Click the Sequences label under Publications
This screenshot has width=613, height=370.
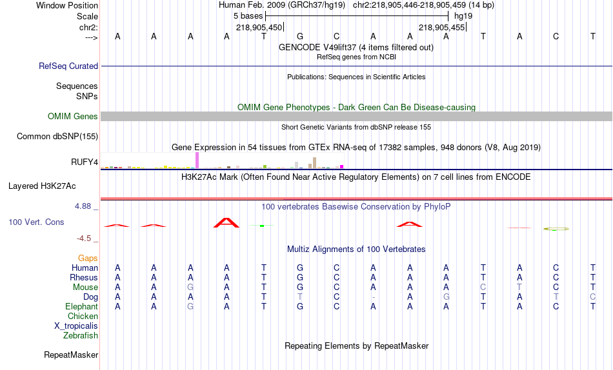click(77, 86)
